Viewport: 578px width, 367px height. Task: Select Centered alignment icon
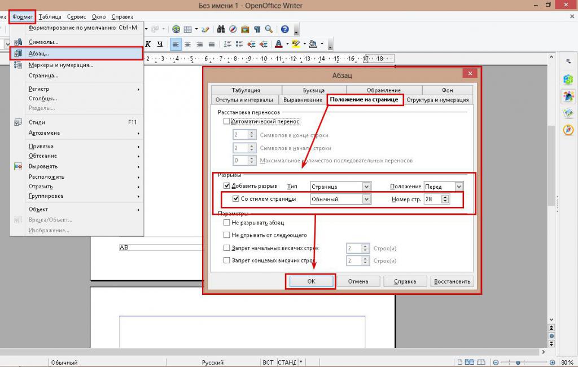click(x=187, y=44)
